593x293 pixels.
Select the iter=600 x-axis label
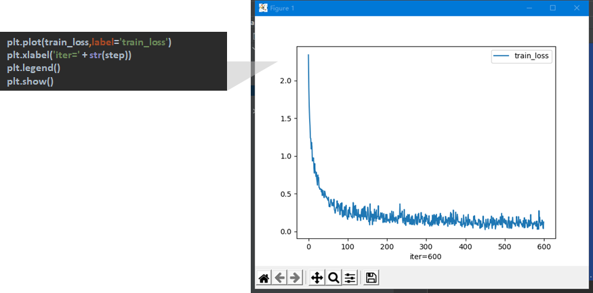[426, 256]
